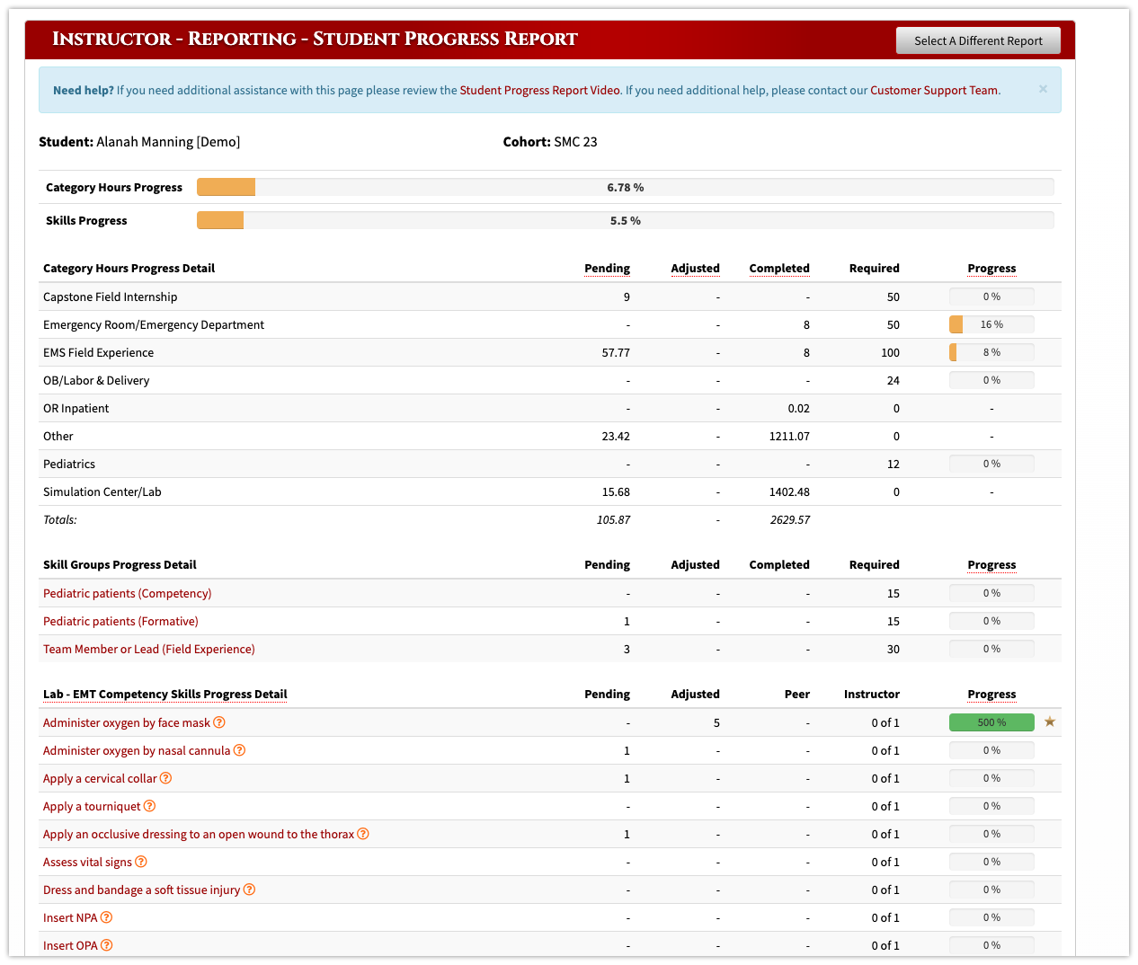Click the star icon next to 500 % progress
The image size is (1138, 965).
(1050, 722)
